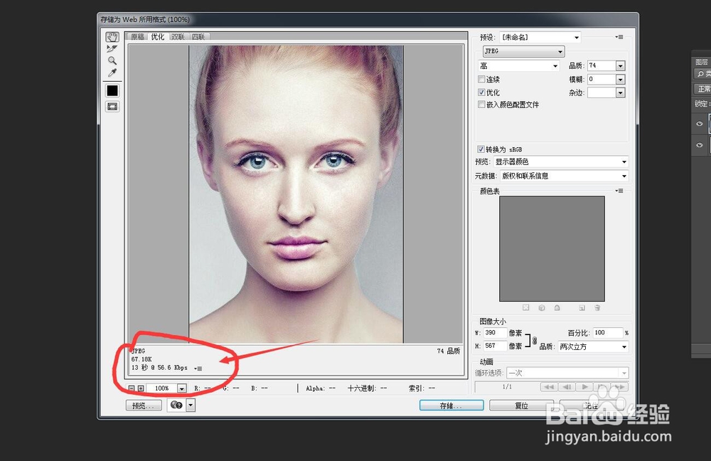Select the Zoom magnifier tool

click(x=112, y=60)
